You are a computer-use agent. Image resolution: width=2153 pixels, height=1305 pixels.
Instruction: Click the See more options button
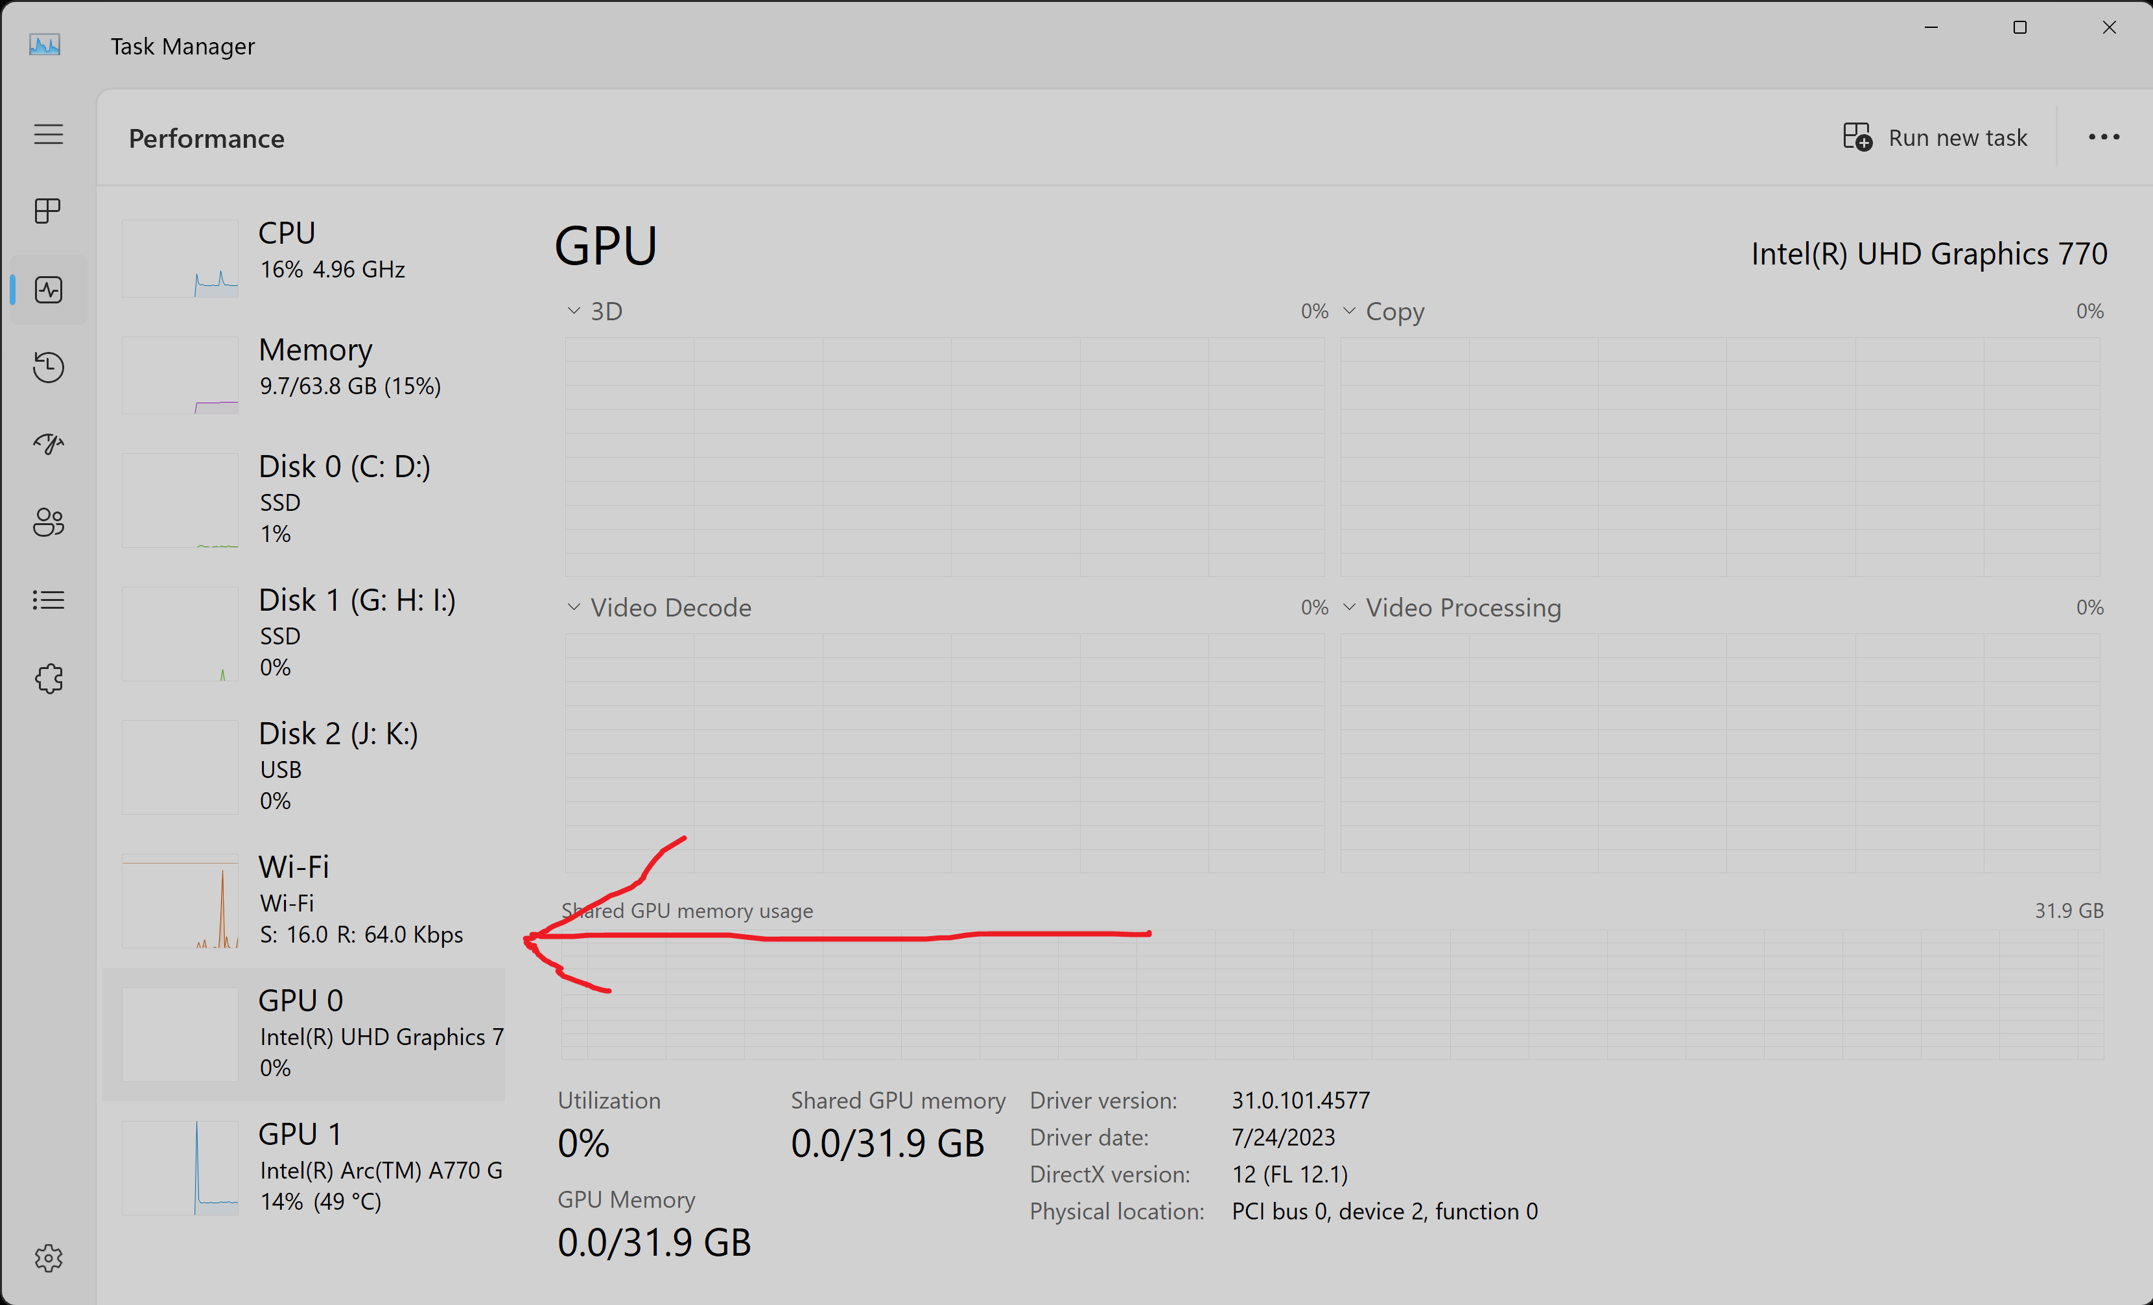(2103, 137)
